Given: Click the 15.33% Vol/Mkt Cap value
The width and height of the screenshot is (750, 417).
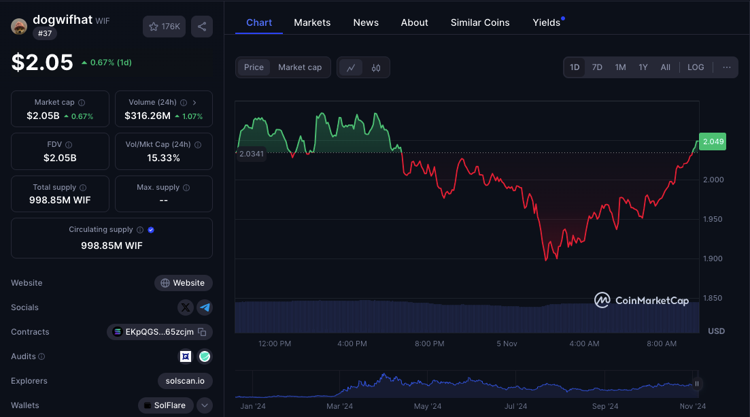Looking at the screenshot, I should [x=164, y=158].
